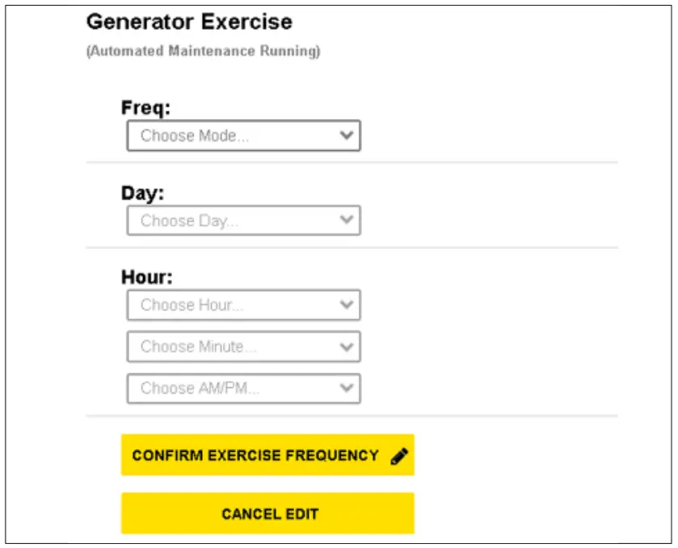
Task: Click the 'Hour:' field label
Action: tap(147, 276)
